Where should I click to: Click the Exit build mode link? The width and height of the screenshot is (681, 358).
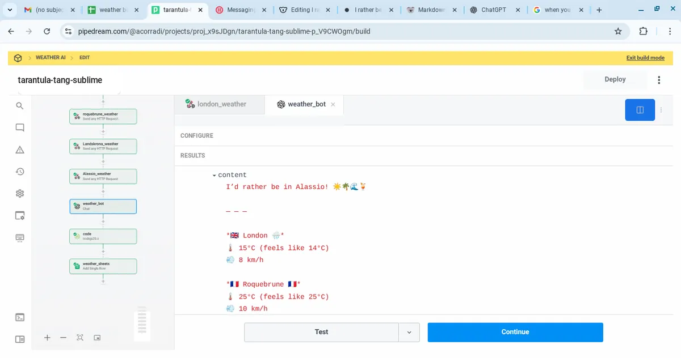[645, 58]
